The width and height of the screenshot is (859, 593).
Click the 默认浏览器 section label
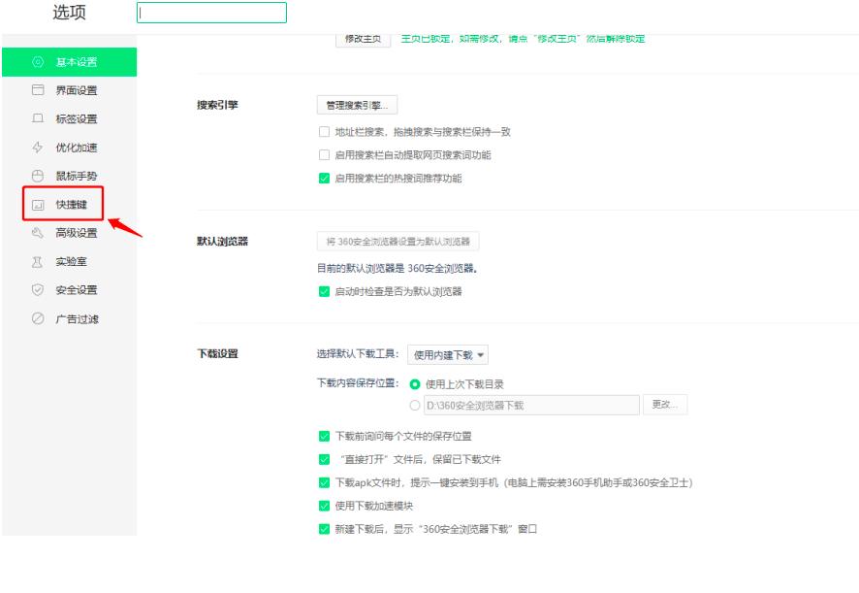click(222, 242)
